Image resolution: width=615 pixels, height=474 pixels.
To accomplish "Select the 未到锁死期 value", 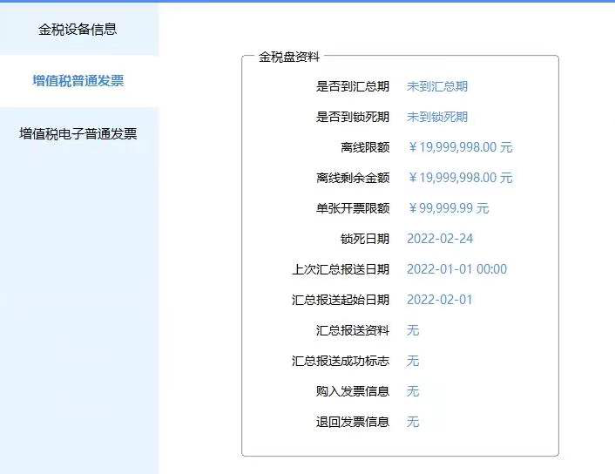I will [x=437, y=117].
